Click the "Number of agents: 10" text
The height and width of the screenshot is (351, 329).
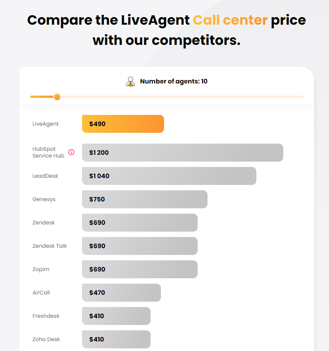(x=173, y=81)
